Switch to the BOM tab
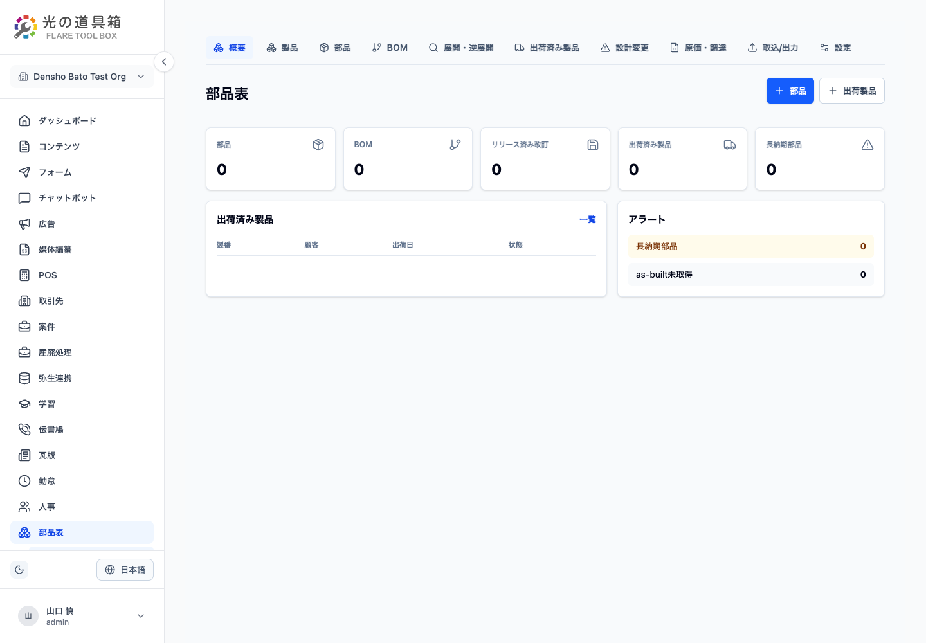The image size is (926, 643). [390, 48]
